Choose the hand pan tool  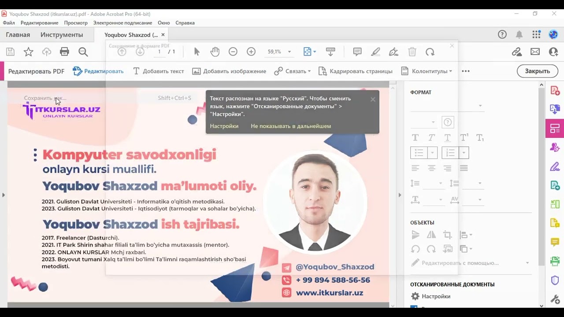pos(215,52)
